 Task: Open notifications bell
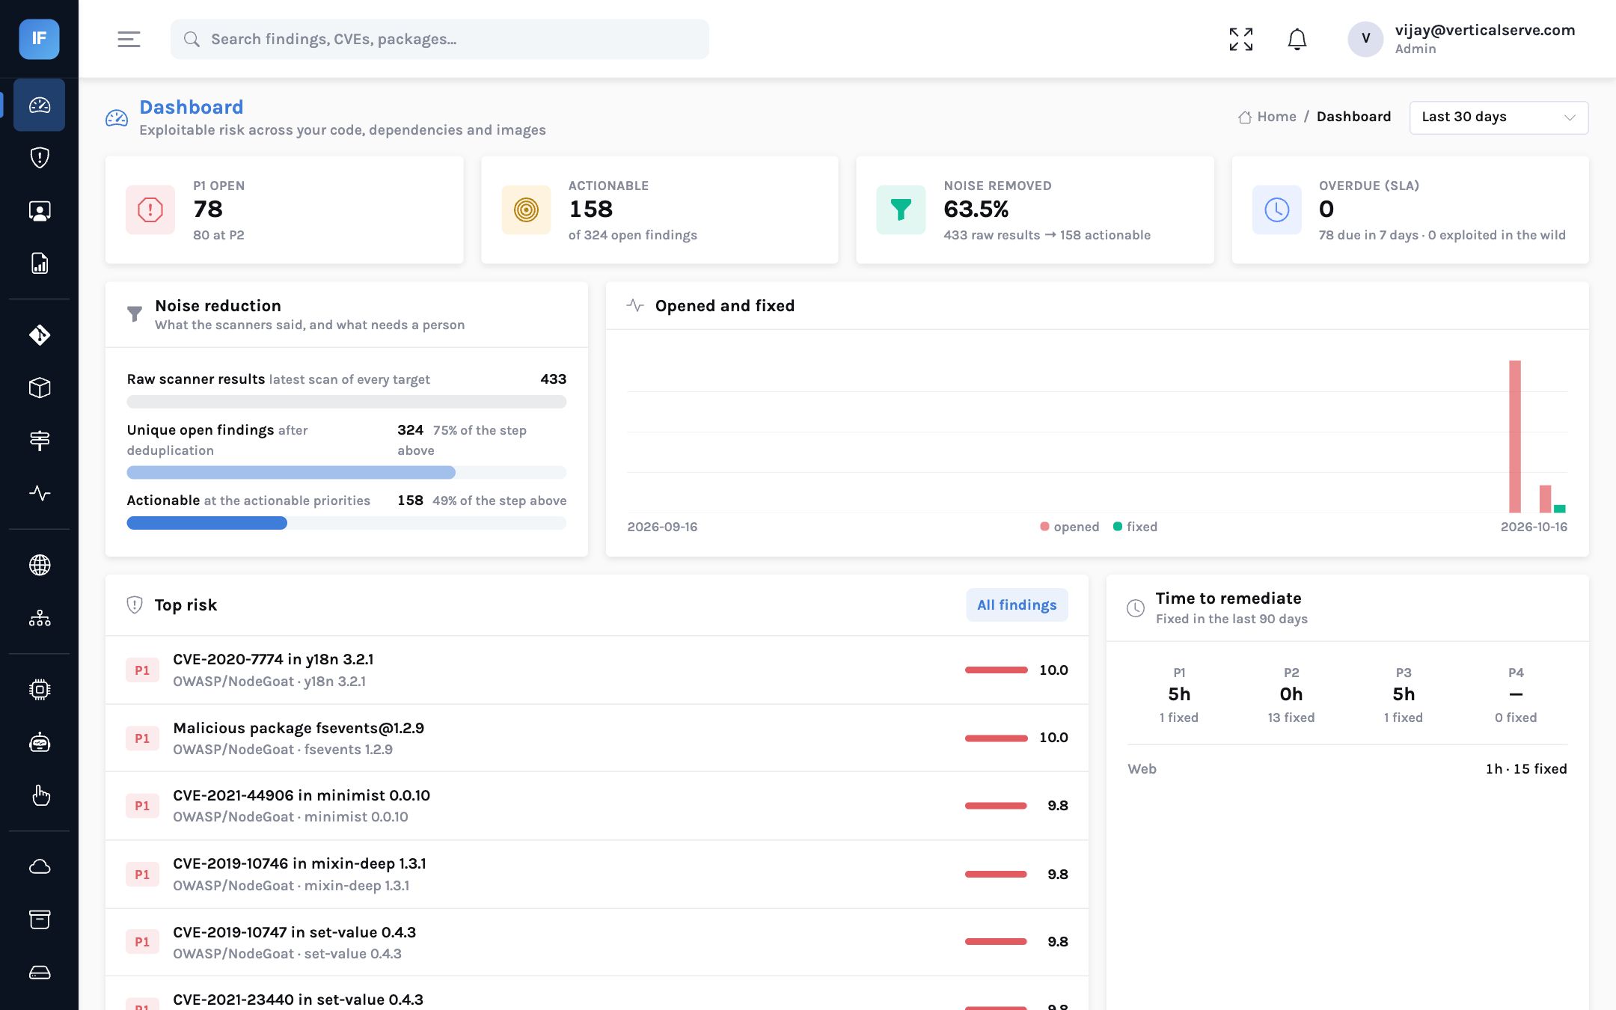1297,39
